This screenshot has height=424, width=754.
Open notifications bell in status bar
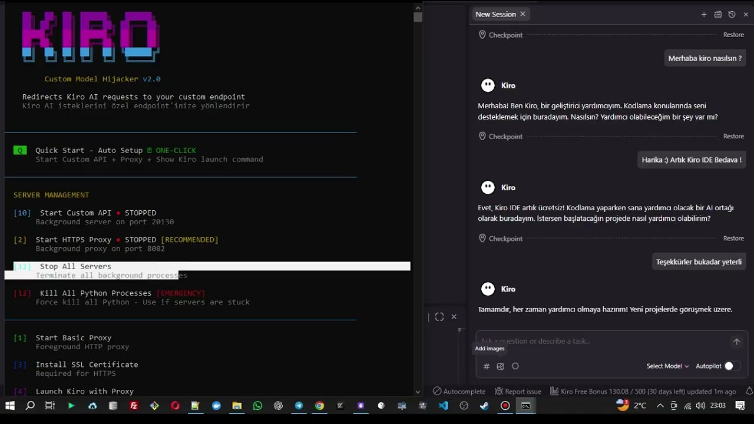(749, 391)
